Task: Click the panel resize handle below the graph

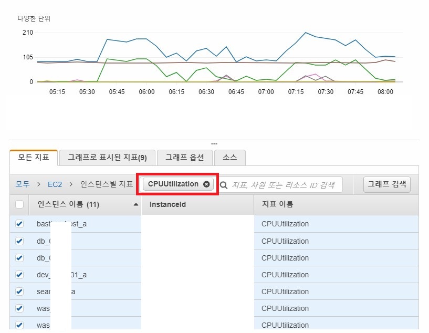Action: (x=214, y=143)
